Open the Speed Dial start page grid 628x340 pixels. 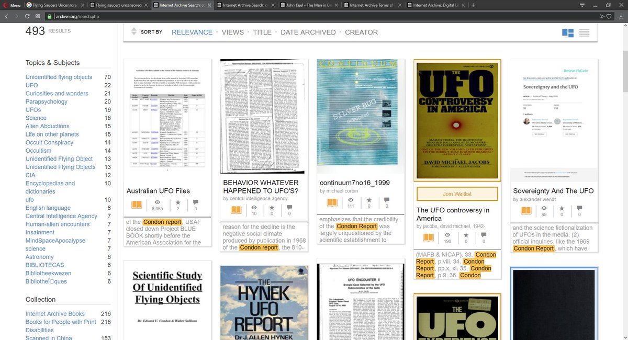(x=37, y=16)
